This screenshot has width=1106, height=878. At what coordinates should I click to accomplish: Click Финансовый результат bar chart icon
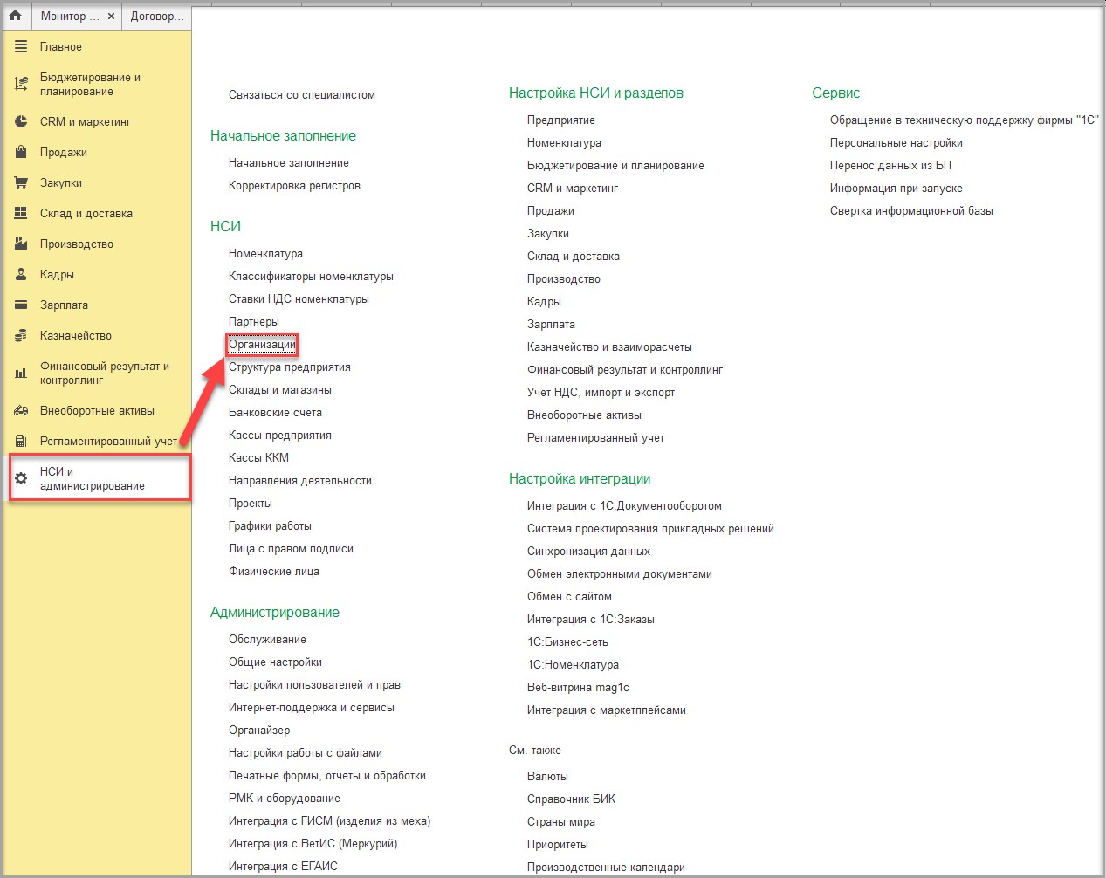coord(21,373)
